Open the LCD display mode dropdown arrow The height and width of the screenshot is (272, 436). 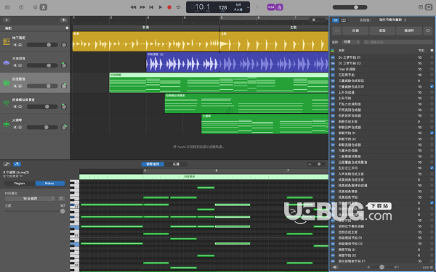click(248, 7)
